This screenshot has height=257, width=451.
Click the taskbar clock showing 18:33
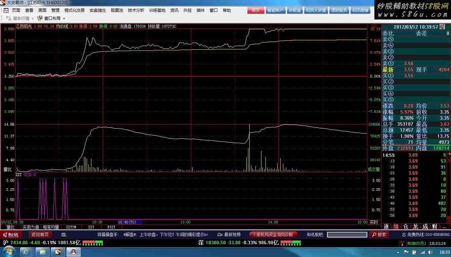[444, 252]
